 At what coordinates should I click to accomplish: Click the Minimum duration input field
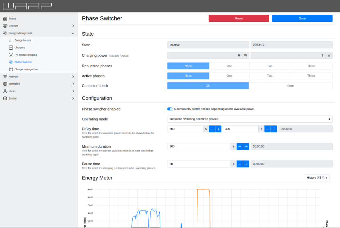pos(199,146)
